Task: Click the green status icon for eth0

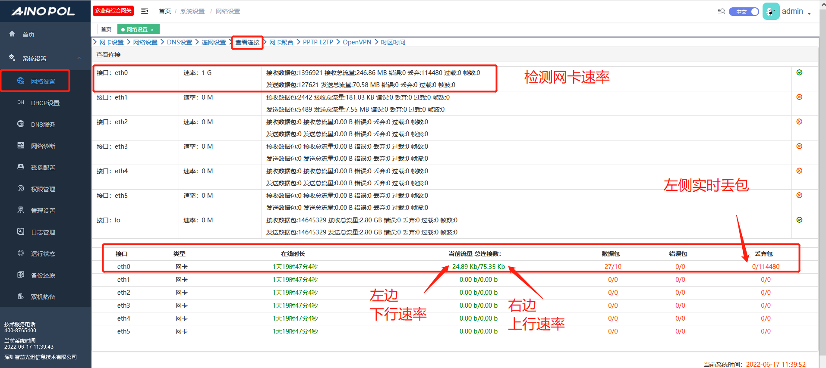Action: click(x=799, y=72)
